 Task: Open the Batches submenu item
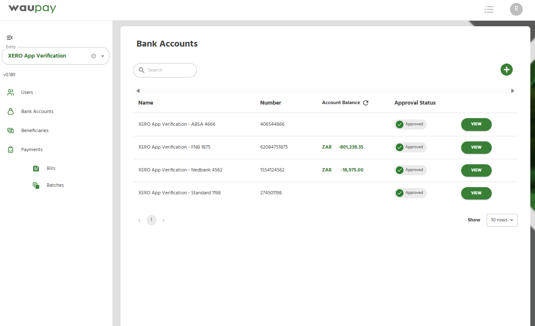55,185
